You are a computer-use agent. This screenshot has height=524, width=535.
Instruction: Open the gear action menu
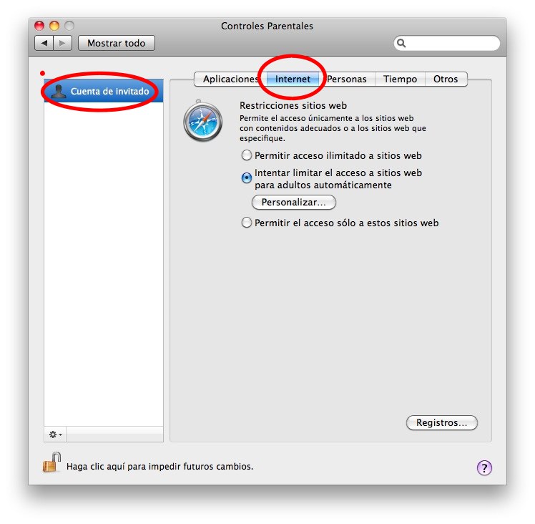pyautogui.click(x=55, y=435)
